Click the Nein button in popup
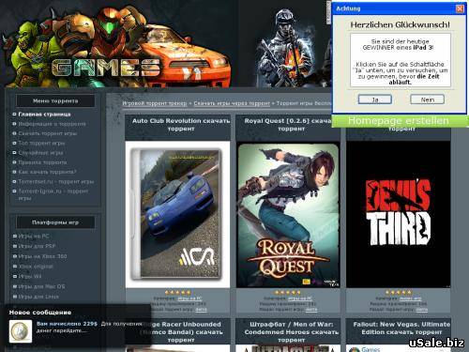Screen dimensions: 469x352 click(427, 99)
